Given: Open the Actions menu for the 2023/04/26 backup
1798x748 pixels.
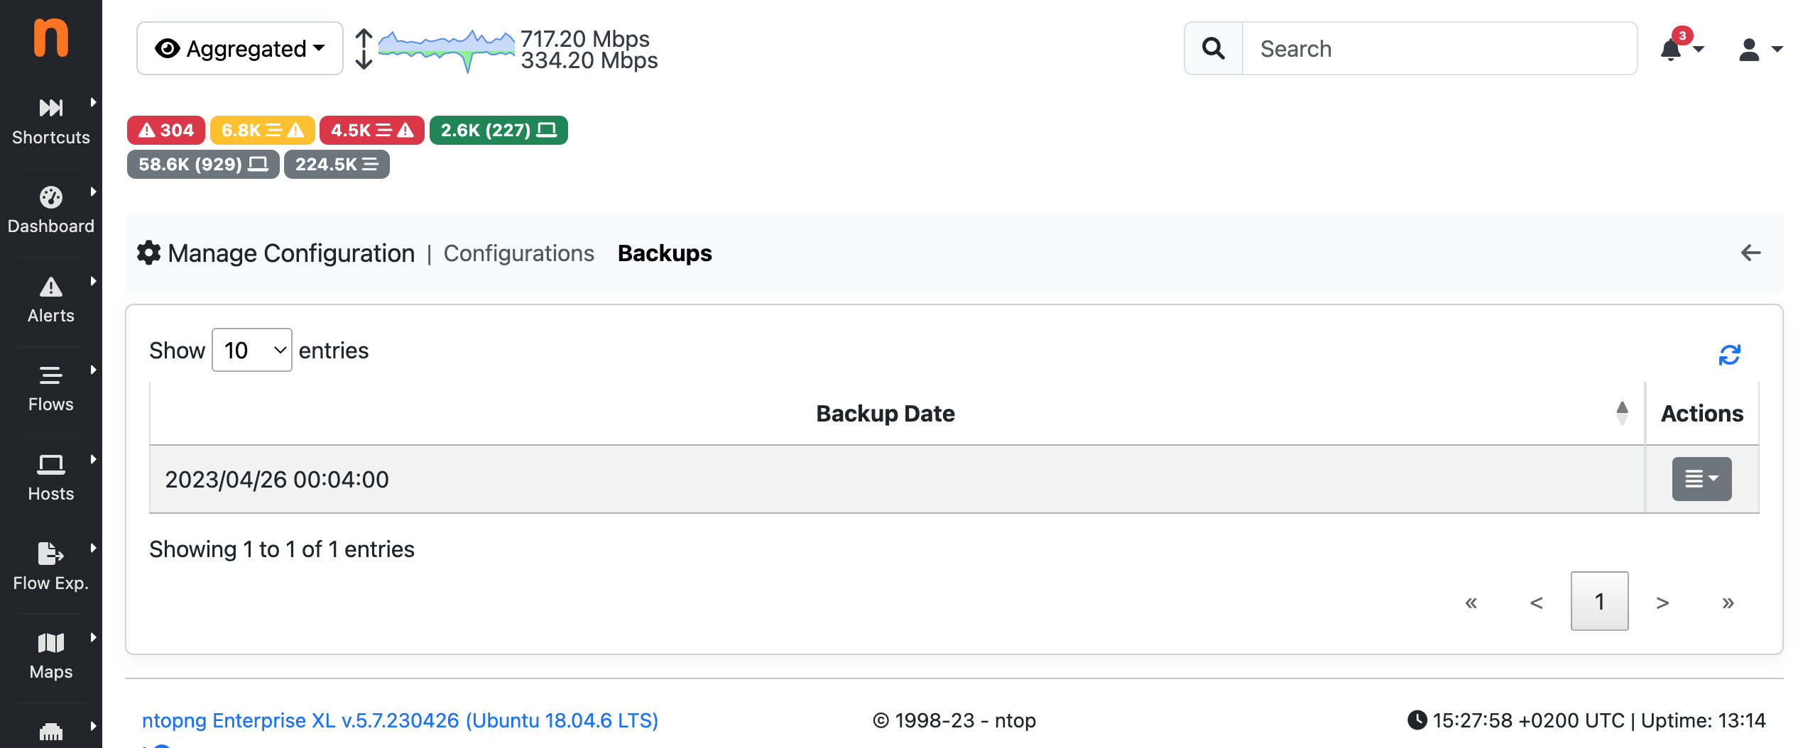Looking at the screenshot, I should 1702,479.
